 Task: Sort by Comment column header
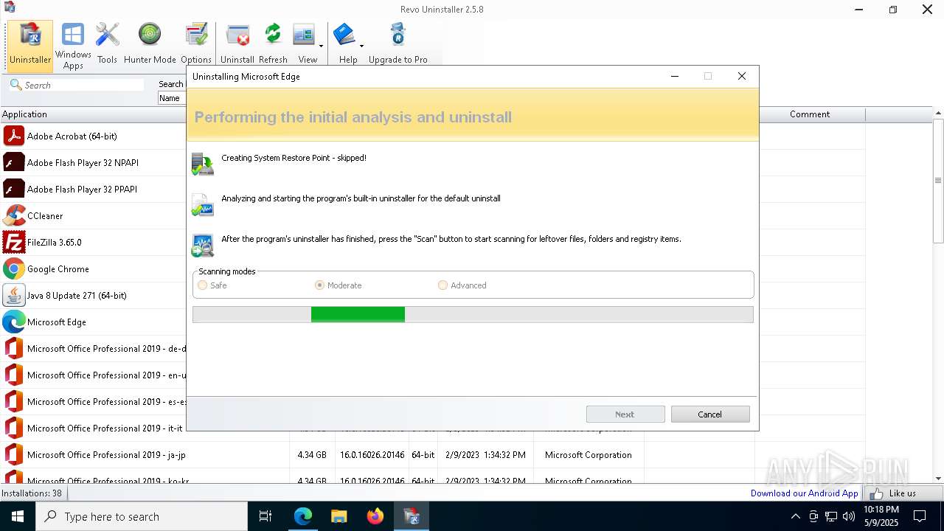click(x=810, y=114)
